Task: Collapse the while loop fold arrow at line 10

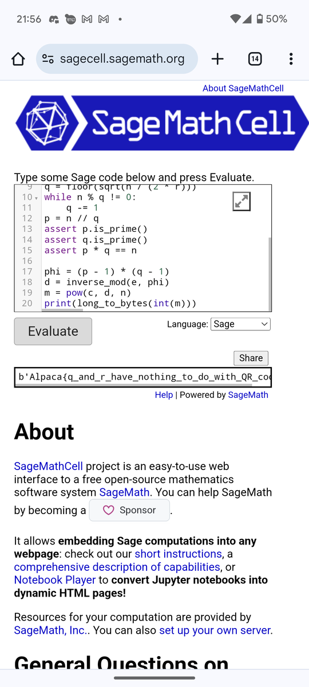Action: pyautogui.click(x=37, y=198)
